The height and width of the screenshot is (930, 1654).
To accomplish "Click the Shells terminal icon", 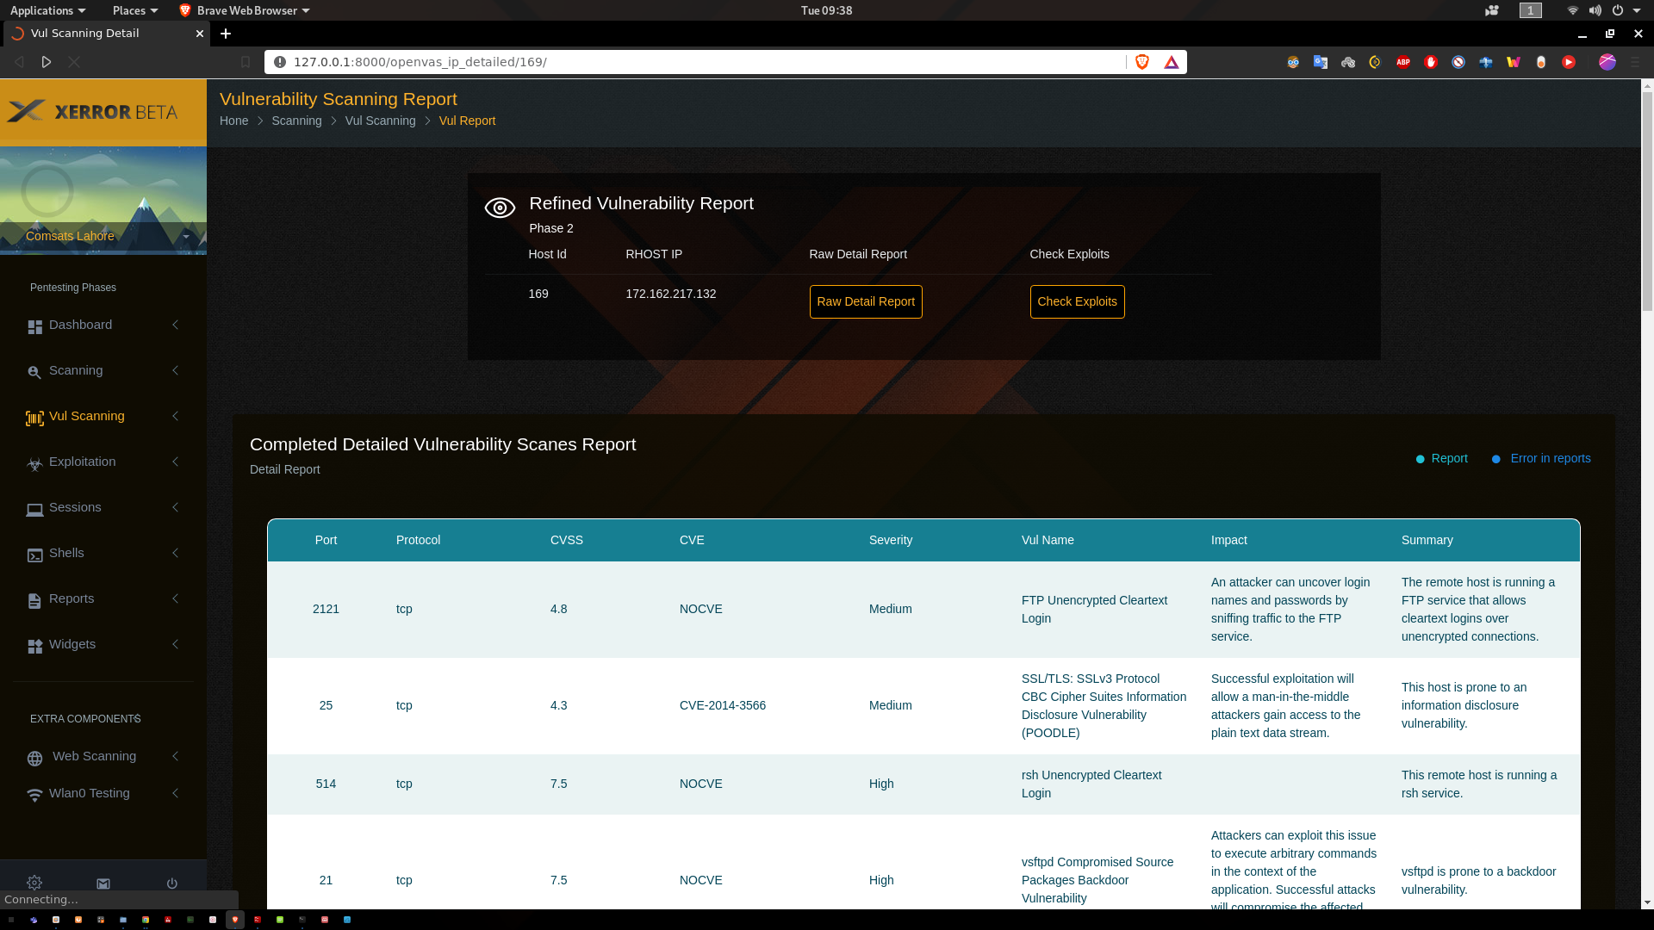I will click(34, 555).
